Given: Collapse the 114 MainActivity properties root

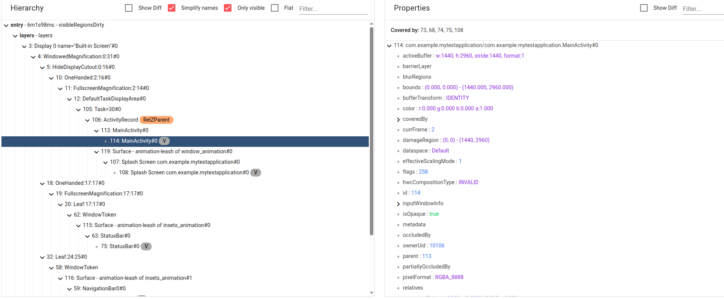Looking at the screenshot, I should coord(389,46).
